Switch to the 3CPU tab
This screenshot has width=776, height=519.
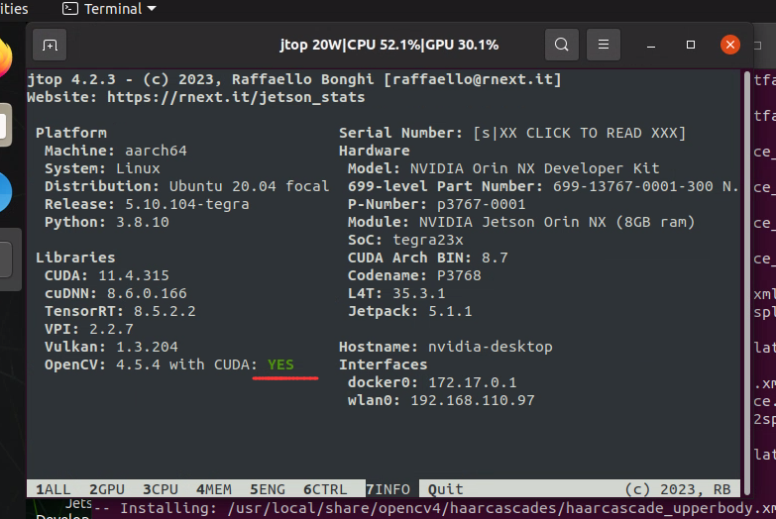[x=161, y=489]
